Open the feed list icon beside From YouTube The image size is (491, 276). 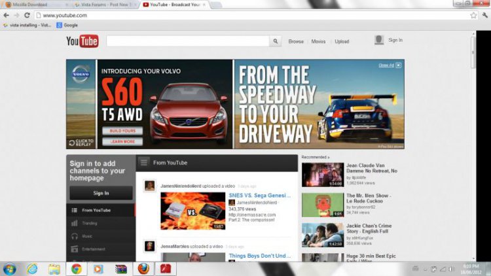[x=144, y=162]
